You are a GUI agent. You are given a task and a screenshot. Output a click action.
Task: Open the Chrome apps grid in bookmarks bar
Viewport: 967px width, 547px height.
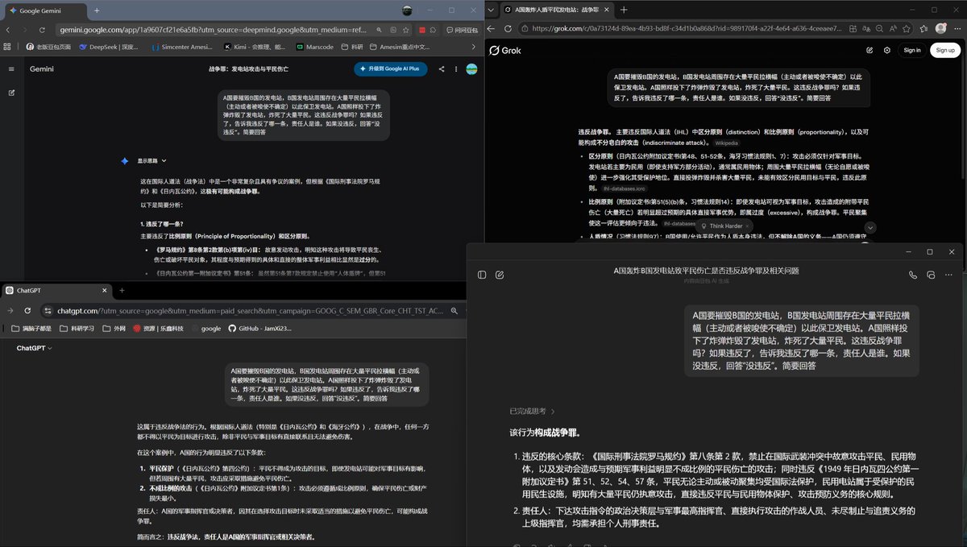pos(9,47)
